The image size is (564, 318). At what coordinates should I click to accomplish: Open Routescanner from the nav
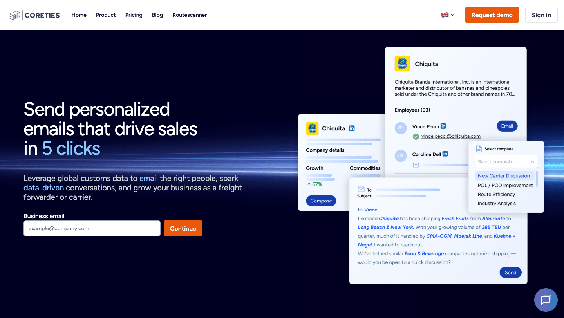click(190, 15)
